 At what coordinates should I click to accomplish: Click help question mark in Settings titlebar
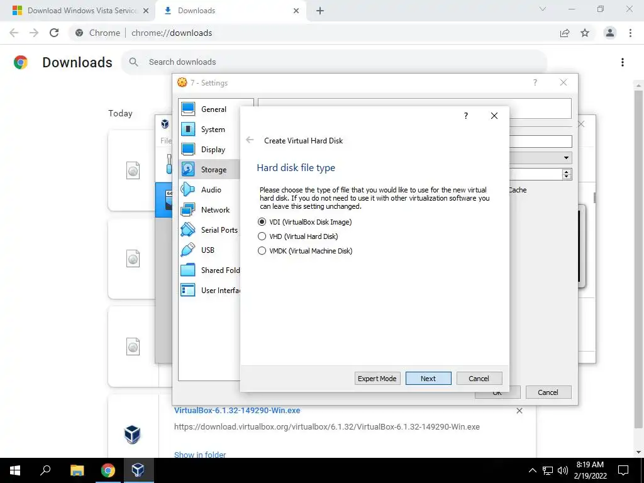535,82
